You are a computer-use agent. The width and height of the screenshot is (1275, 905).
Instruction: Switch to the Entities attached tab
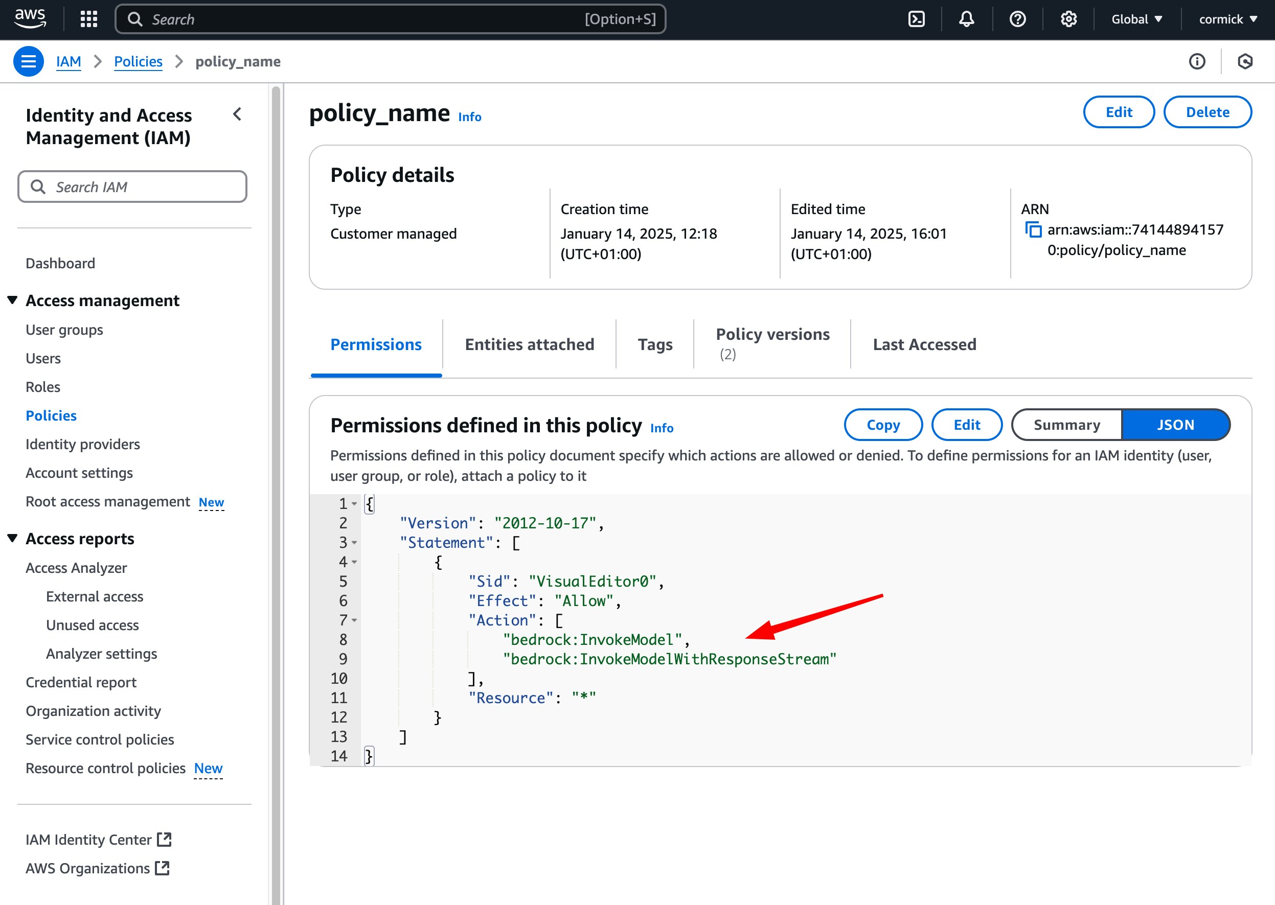pyautogui.click(x=529, y=344)
